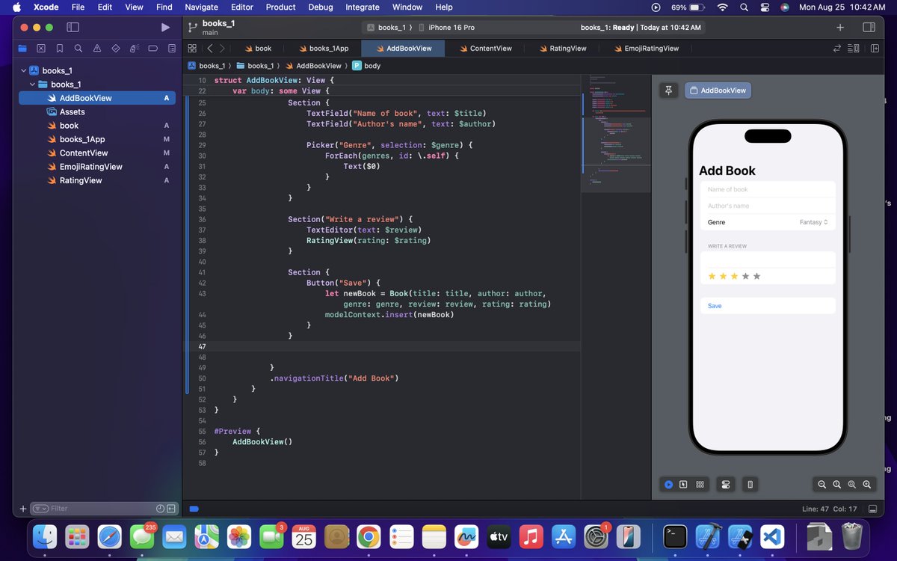Open the Breakpoint navigator
The width and height of the screenshot is (897, 561).
click(153, 48)
